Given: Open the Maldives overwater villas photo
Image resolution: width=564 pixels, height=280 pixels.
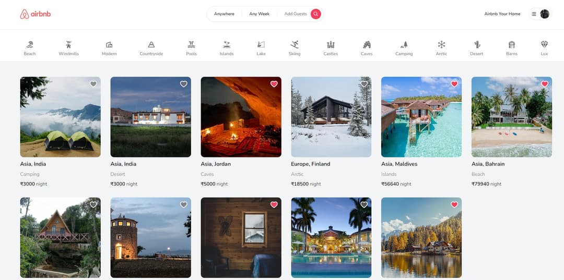Looking at the screenshot, I should pos(421,117).
